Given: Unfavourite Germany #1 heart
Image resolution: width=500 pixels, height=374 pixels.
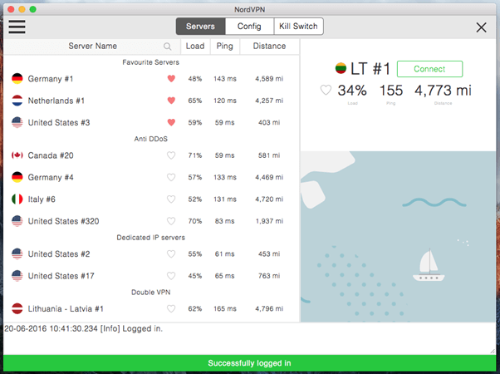Looking at the screenshot, I should click(171, 78).
